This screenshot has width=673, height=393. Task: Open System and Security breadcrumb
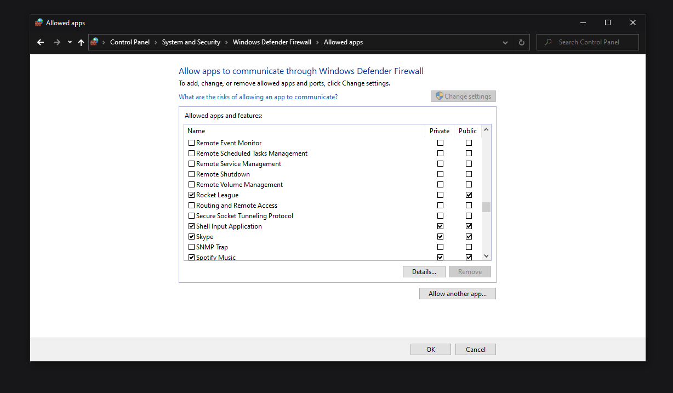[x=191, y=42]
